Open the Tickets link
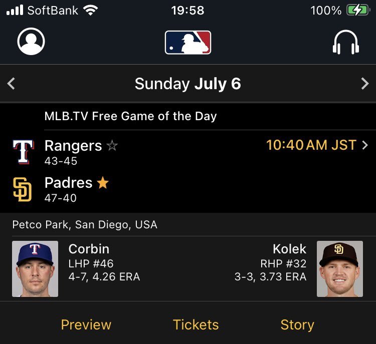Screen dimensions: 376x344 [196, 325]
